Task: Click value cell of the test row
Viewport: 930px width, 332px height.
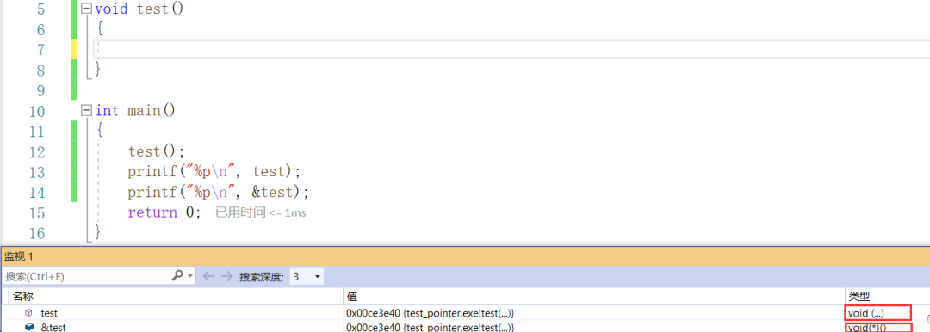Action: (594, 312)
